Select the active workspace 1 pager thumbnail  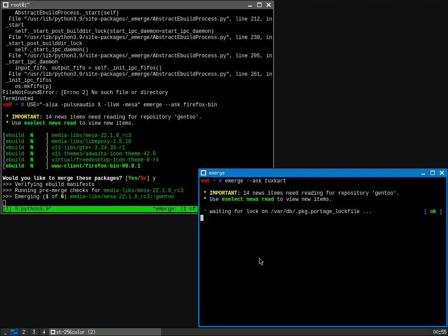tap(14, 332)
